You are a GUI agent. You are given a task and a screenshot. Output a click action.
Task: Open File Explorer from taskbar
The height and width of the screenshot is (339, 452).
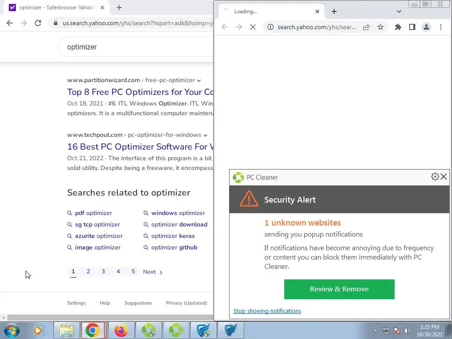[x=67, y=330]
